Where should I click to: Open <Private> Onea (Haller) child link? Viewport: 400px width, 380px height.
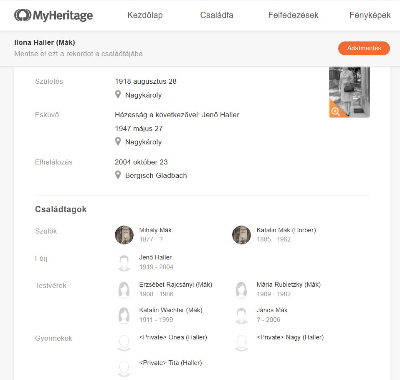coord(173,337)
